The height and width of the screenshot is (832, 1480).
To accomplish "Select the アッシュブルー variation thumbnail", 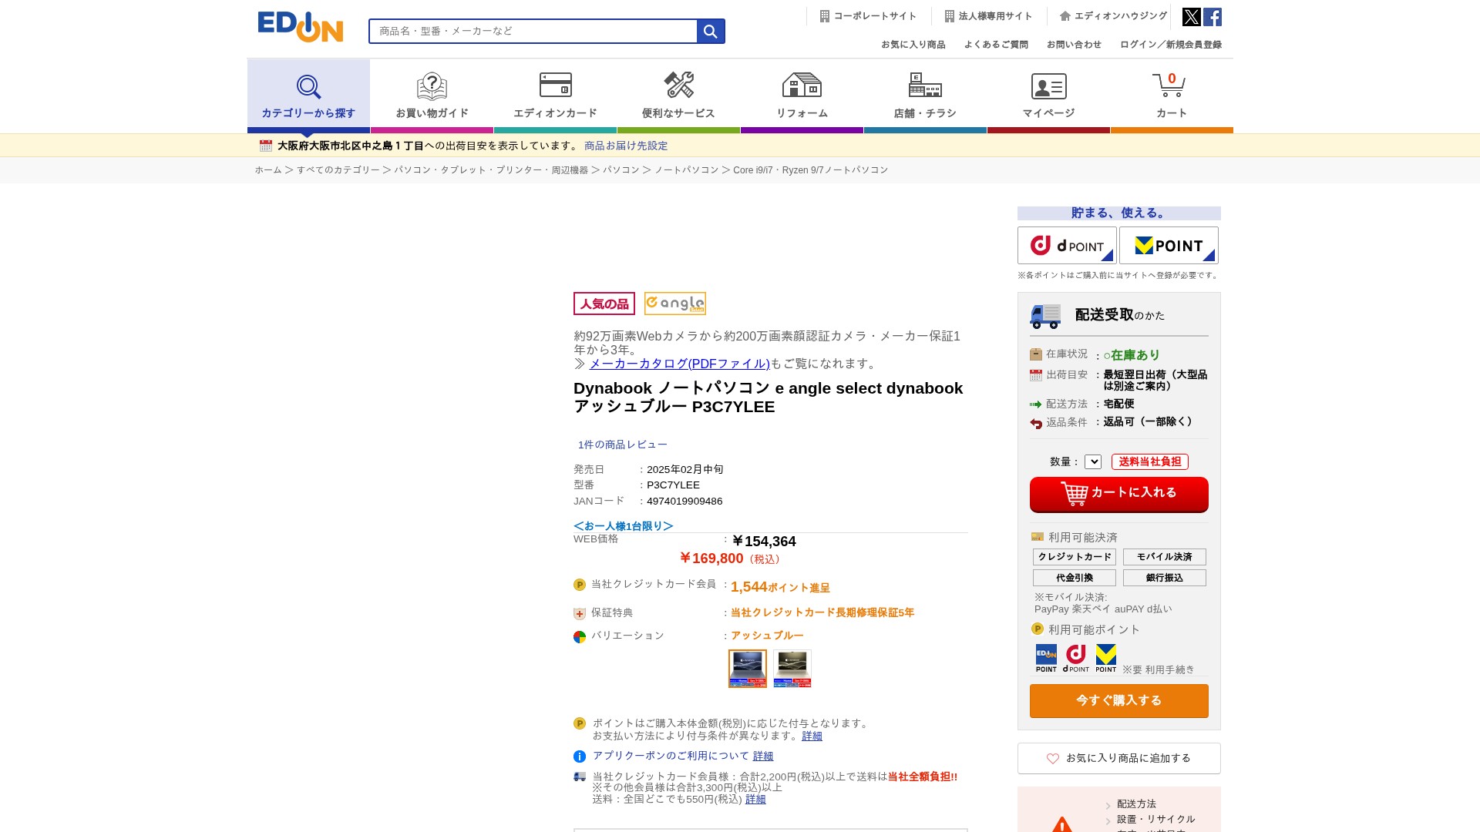I will pos(748,669).
